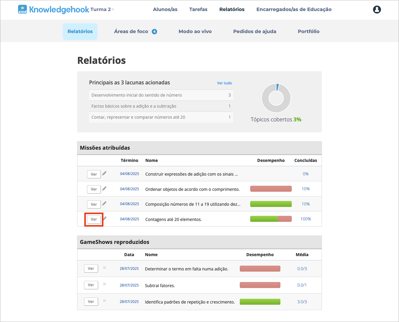Click the Áreas de foco badge 4

[x=154, y=32]
